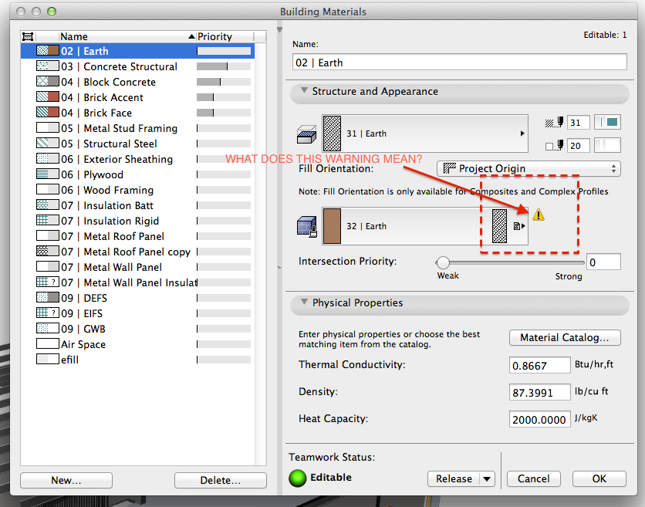Click the 05 | Structural Steel fill preview icon
The image size is (645, 507).
point(48,144)
